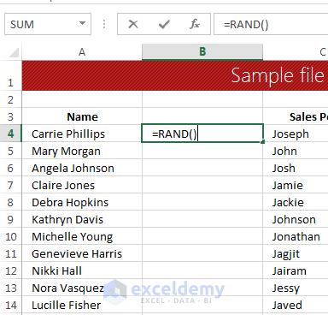
Task: Select cell Jairam in column C
Action: [296, 270]
